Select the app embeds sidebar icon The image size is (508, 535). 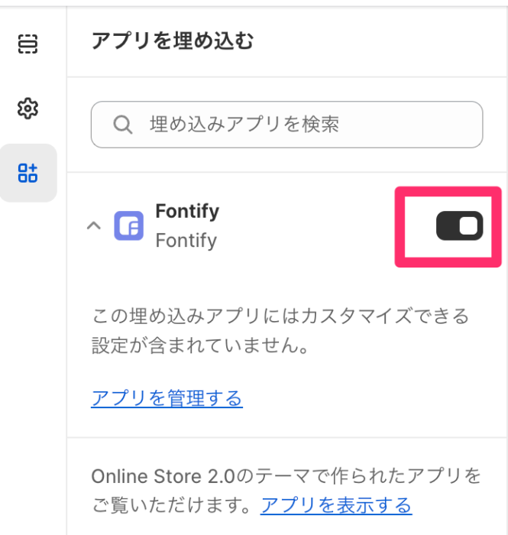(28, 173)
